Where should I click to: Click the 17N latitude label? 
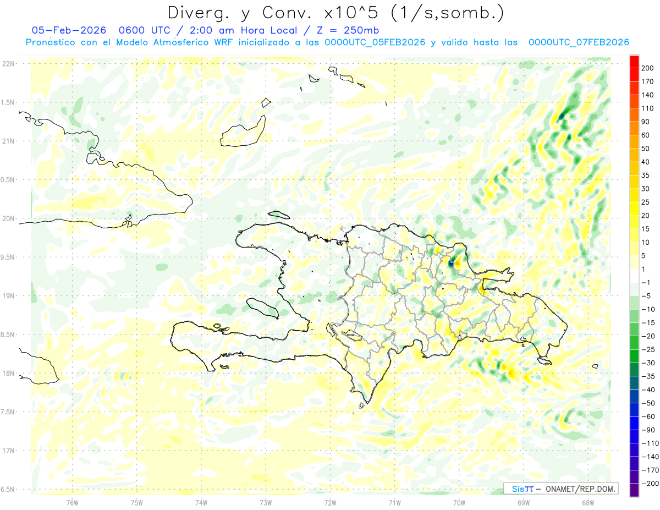[8, 451]
